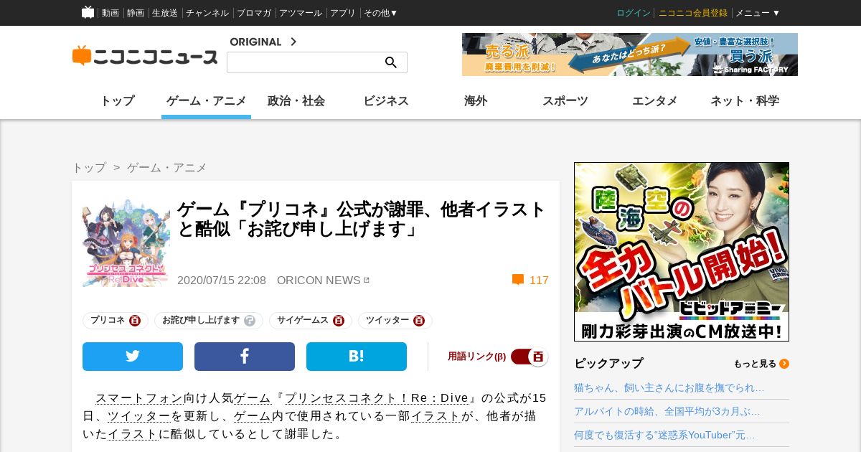
Task: Open the Sharing FACTORY banner ad
Action: (x=630, y=55)
